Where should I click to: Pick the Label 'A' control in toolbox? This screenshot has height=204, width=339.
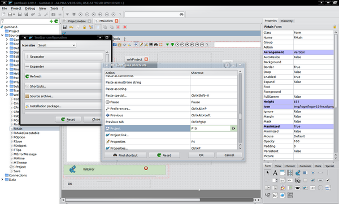(275, 173)
